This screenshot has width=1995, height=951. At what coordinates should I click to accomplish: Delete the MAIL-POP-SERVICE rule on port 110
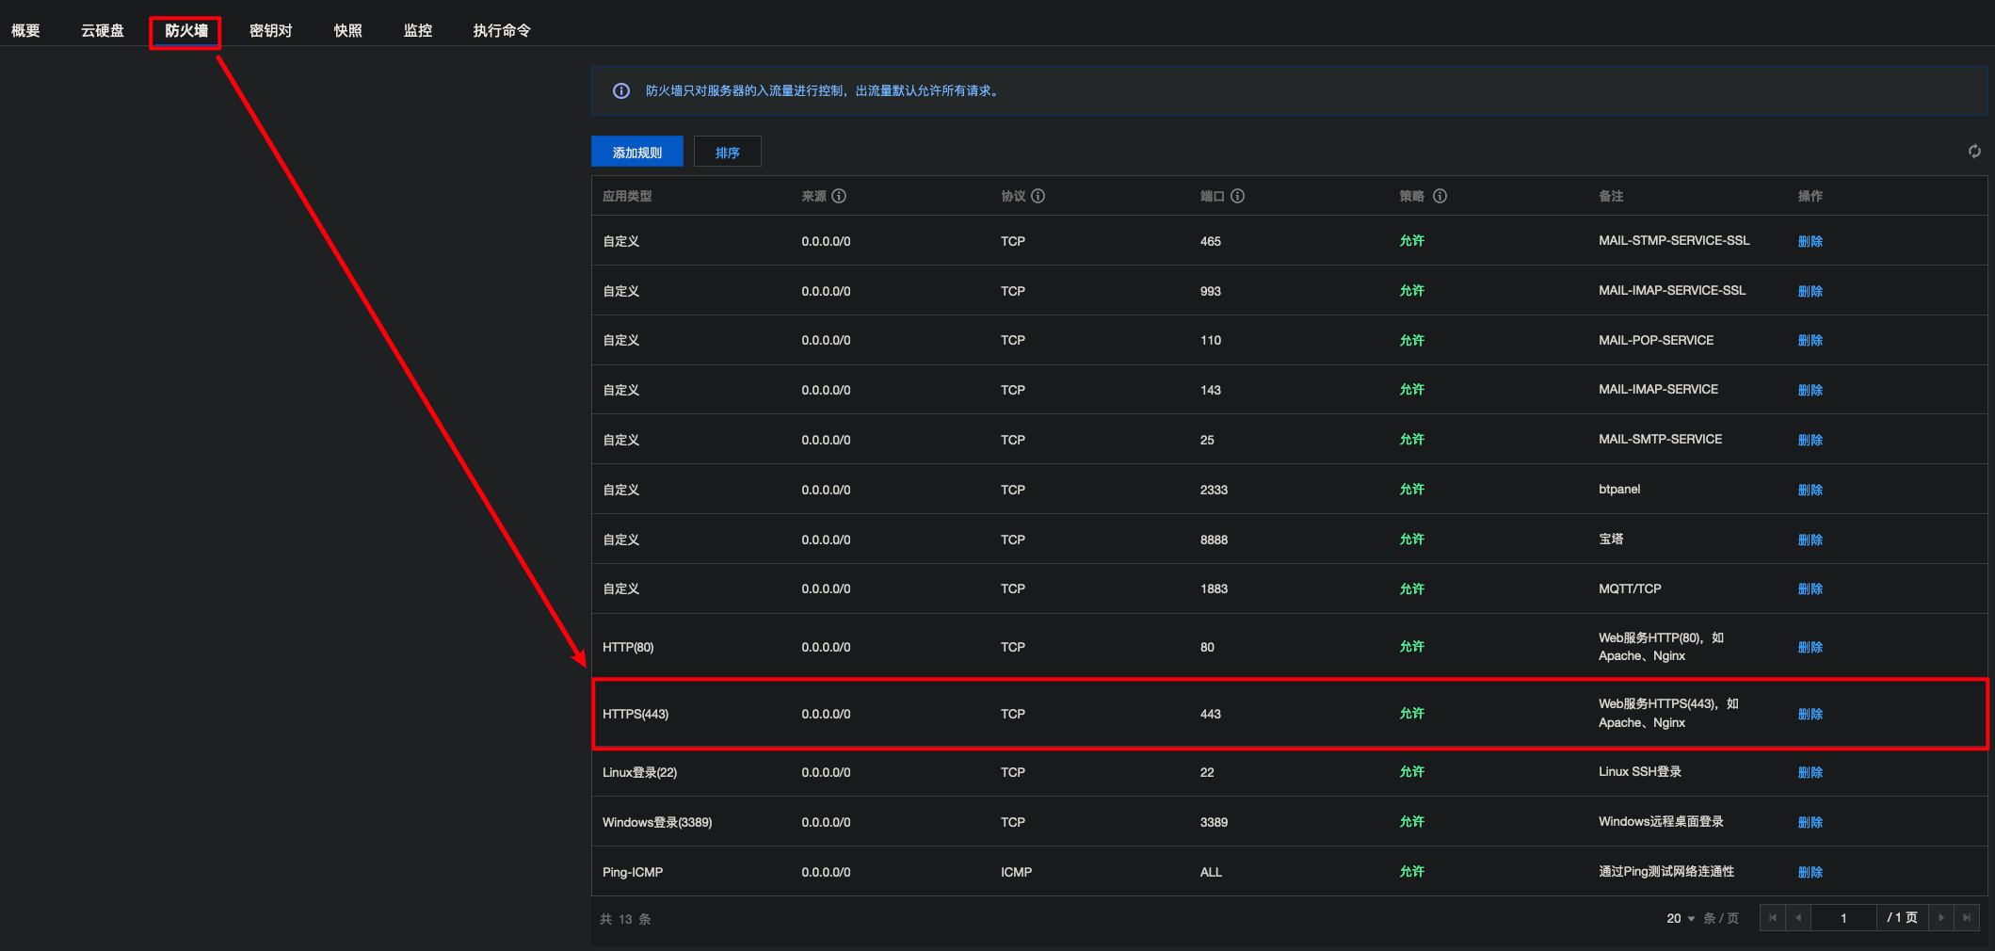tap(1810, 341)
